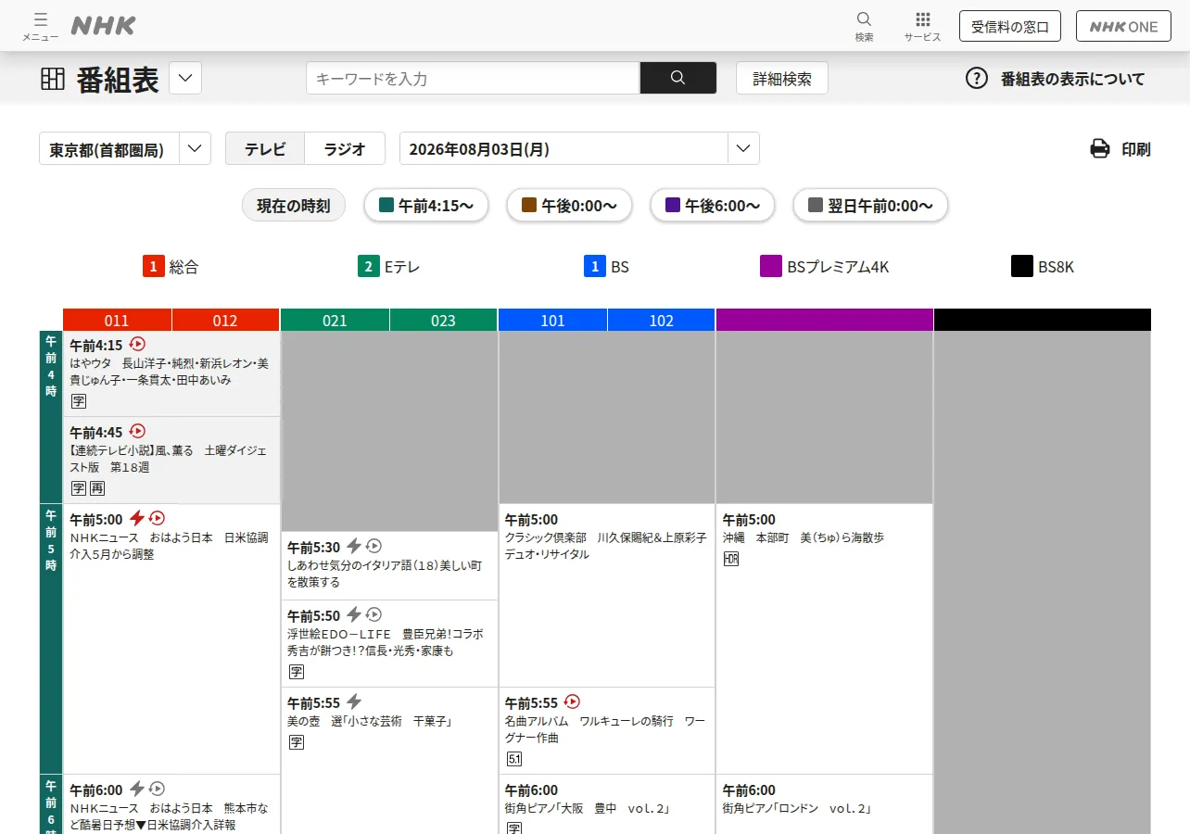Open the 2026年08月03日(月) date dropdown
Image resolution: width=1190 pixels, height=834 pixels.
[x=579, y=148]
